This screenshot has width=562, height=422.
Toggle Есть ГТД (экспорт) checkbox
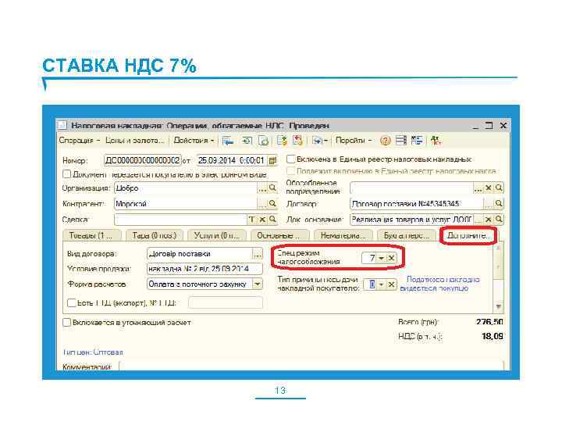tap(72, 303)
